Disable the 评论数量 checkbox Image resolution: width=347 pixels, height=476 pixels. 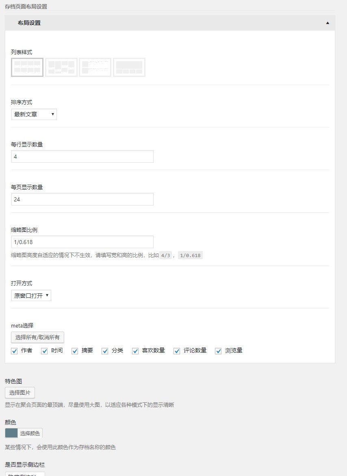[x=177, y=351]
